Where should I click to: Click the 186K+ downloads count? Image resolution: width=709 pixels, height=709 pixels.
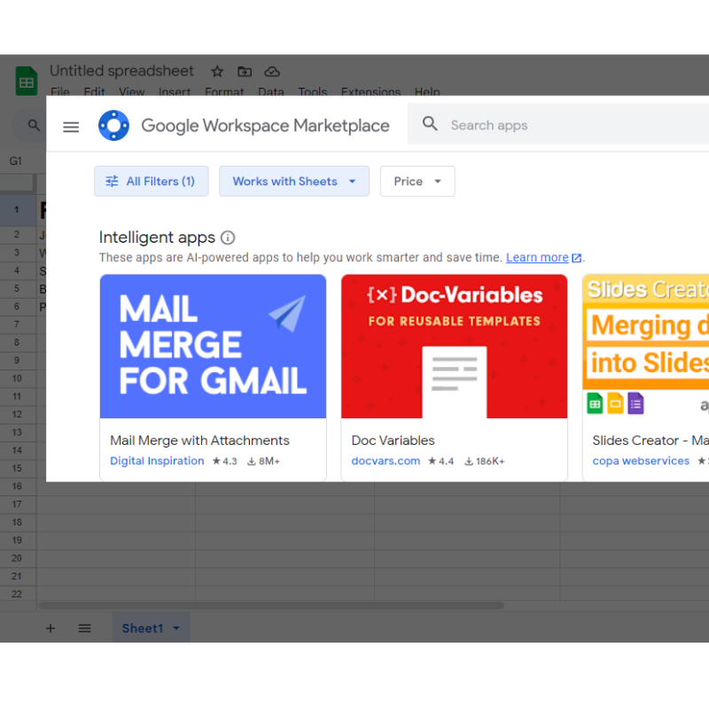[485, 461]
